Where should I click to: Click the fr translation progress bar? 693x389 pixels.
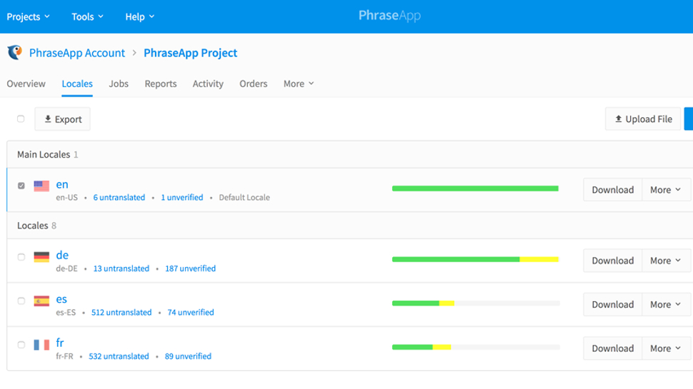point(476,347)
